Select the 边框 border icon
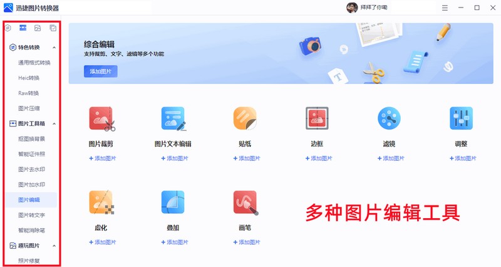This screenshot has height=267, width=501. [317, 118]
